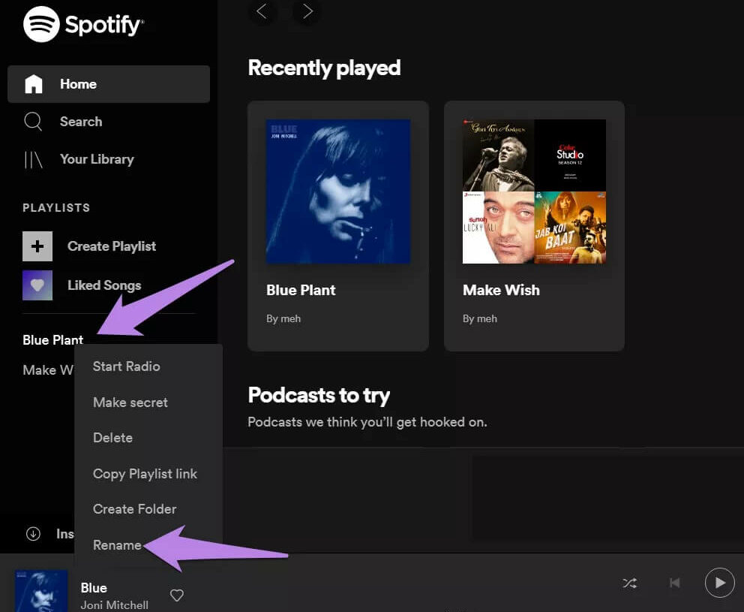
Task: Select Make secret menu option
Action: pos(130,402)
